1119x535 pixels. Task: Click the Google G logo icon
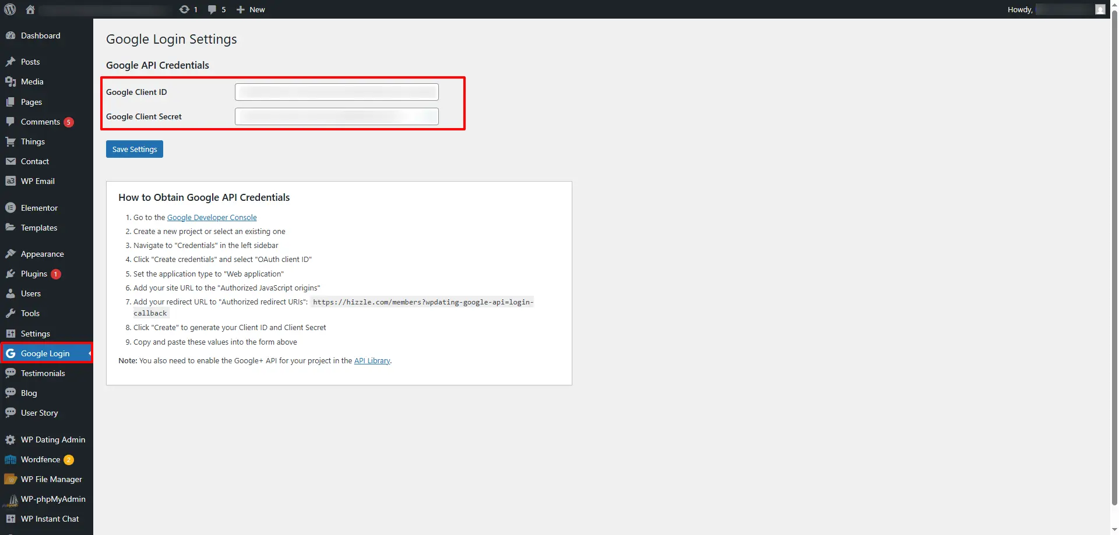(10, 353)
